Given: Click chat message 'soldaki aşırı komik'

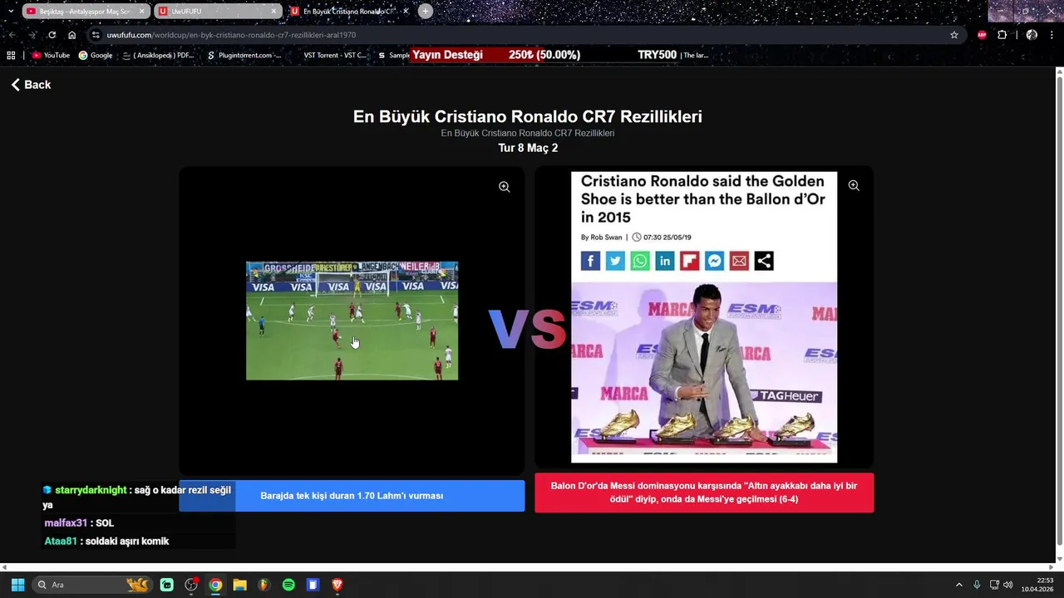Looking at the screenshot, I should tap(127, 542).
